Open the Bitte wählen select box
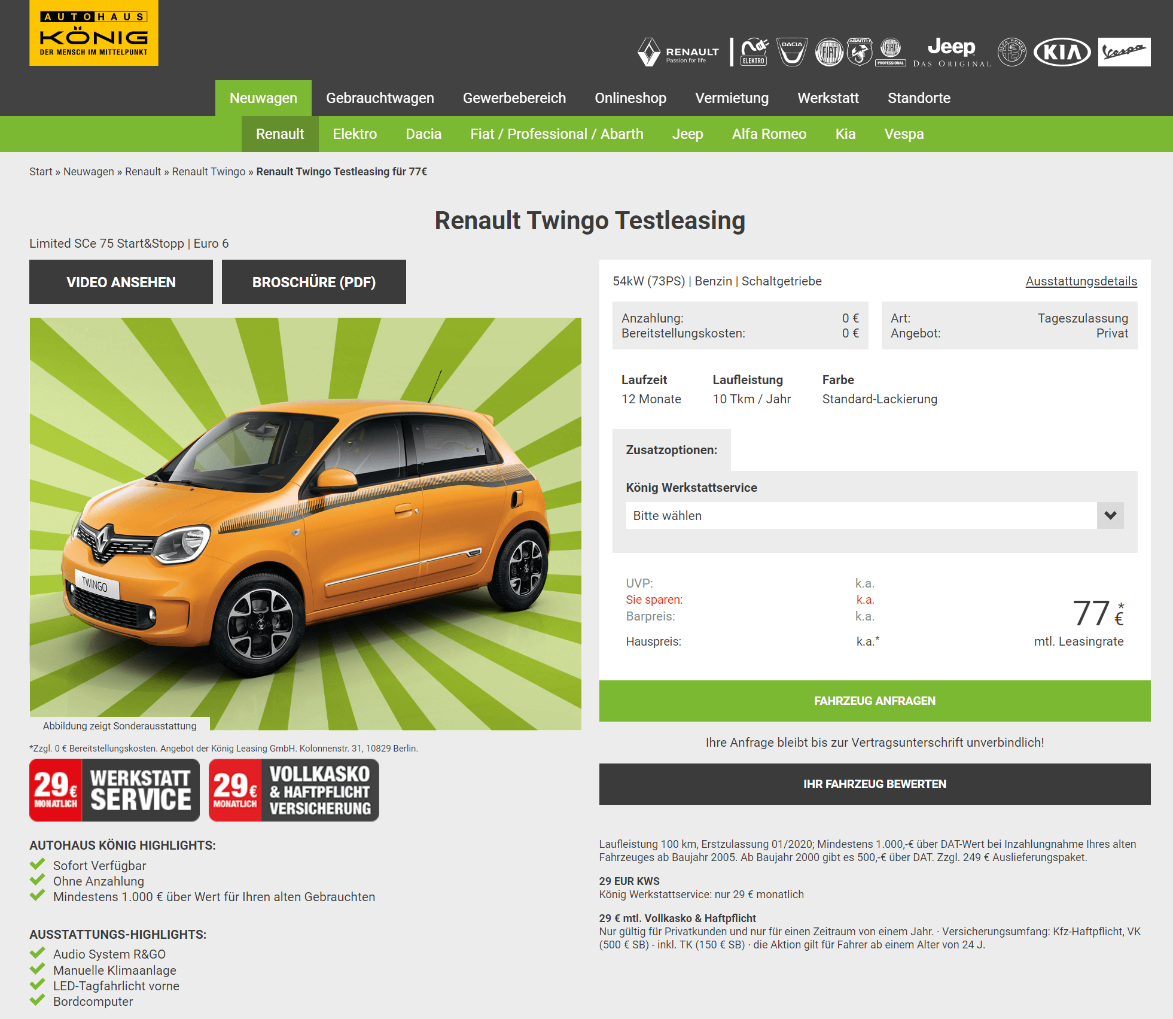1173x1019 pixels. [875, 515]
